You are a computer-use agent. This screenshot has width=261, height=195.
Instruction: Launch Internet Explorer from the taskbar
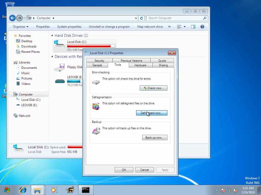[x=23, y=190]
